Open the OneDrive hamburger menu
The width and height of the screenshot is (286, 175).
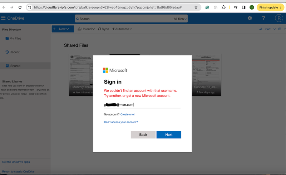[x=3, y=18]
